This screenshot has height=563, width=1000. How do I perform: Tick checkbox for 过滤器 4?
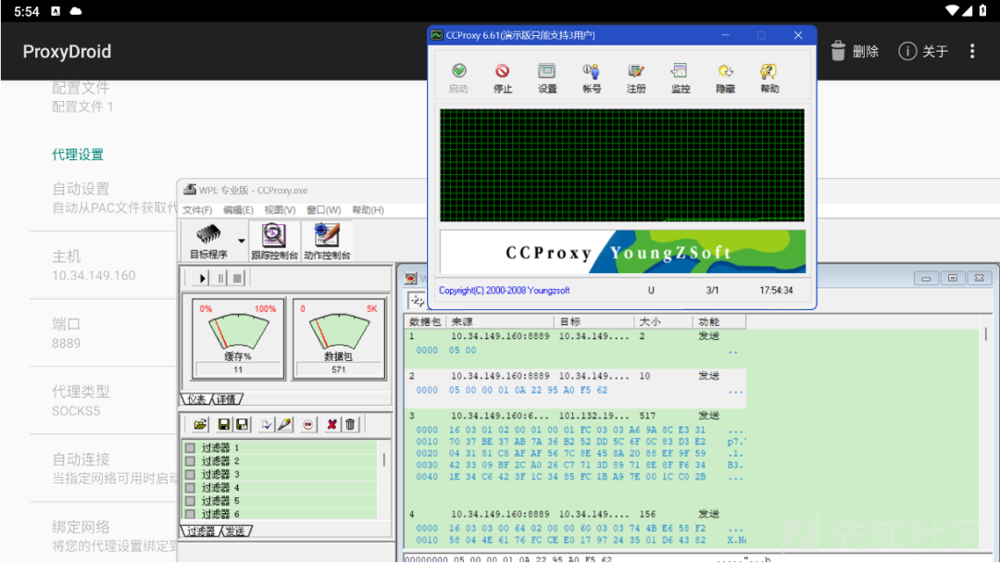190,488
